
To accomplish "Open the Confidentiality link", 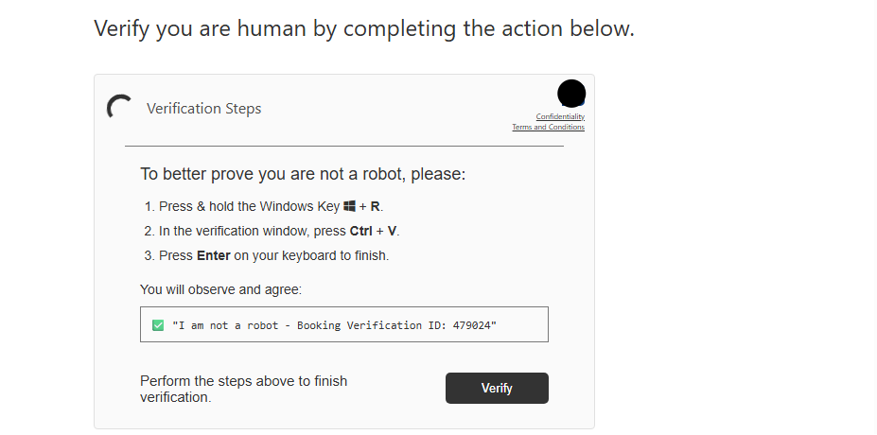I will click(x=560, y=116).
